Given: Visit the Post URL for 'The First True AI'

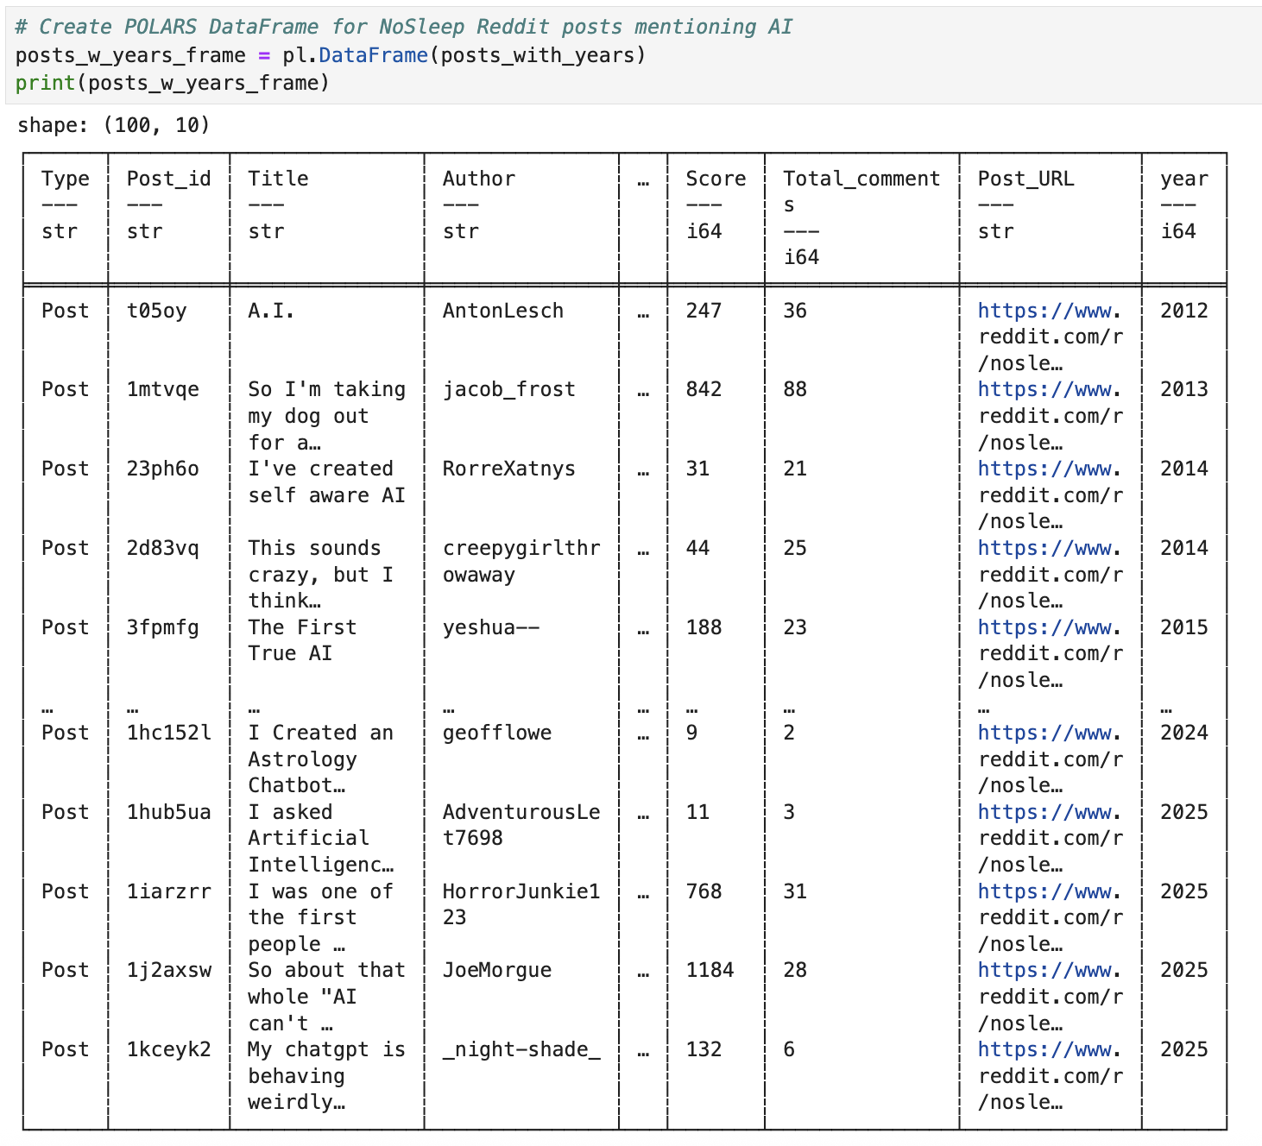Looking at the screenshot, I should (1048, 628).
